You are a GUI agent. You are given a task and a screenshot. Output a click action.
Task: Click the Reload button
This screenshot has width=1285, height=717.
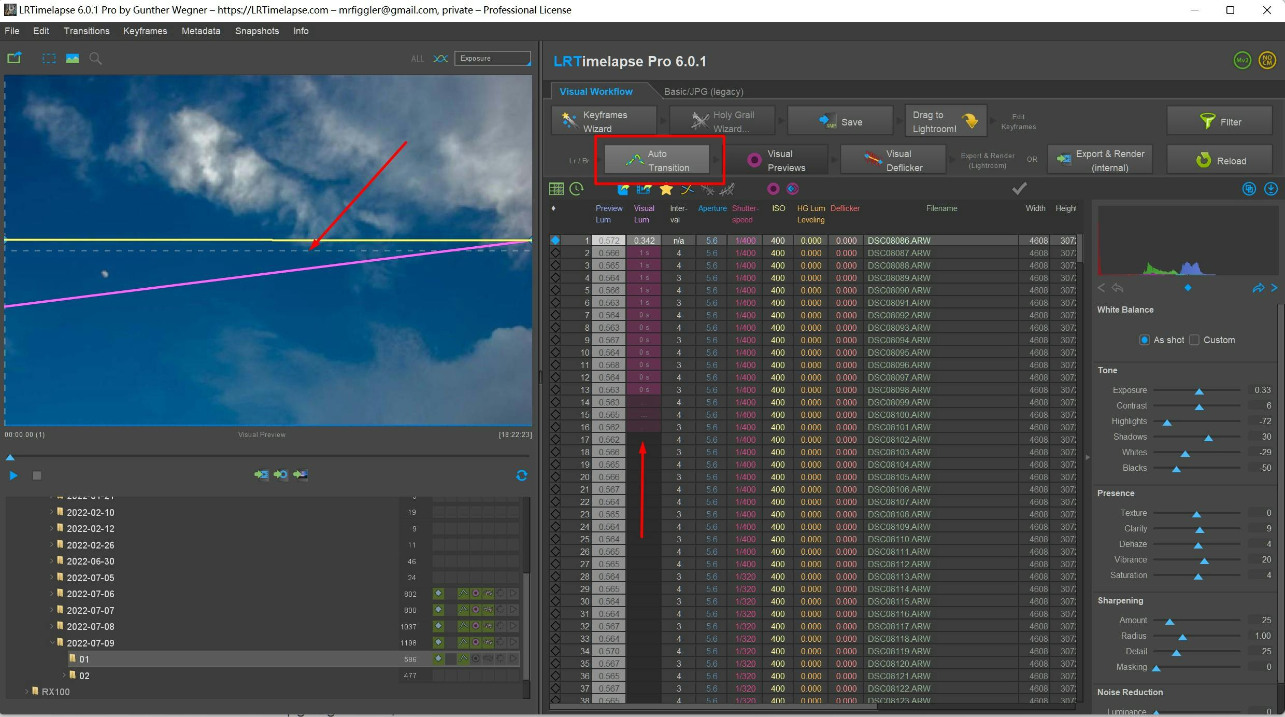[1220, 160]
